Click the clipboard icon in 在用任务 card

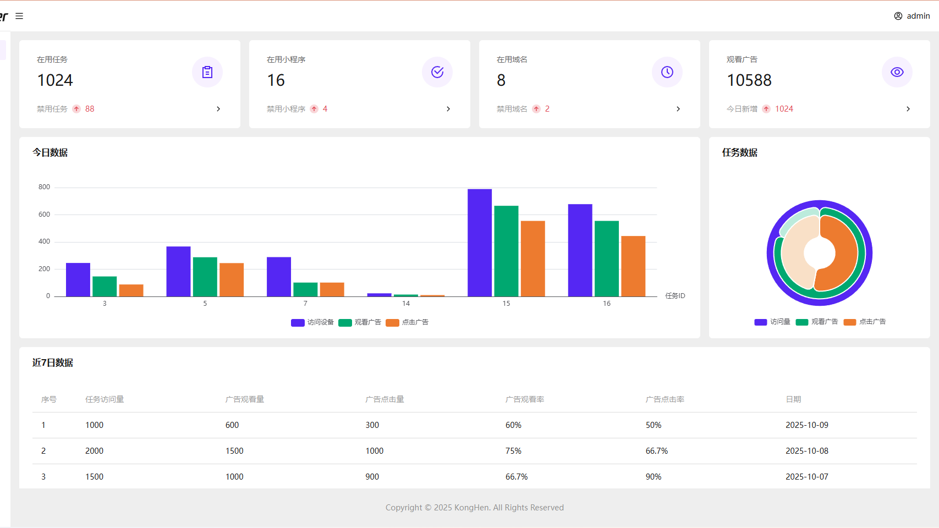pyautogui.click(x=207, y=72)
